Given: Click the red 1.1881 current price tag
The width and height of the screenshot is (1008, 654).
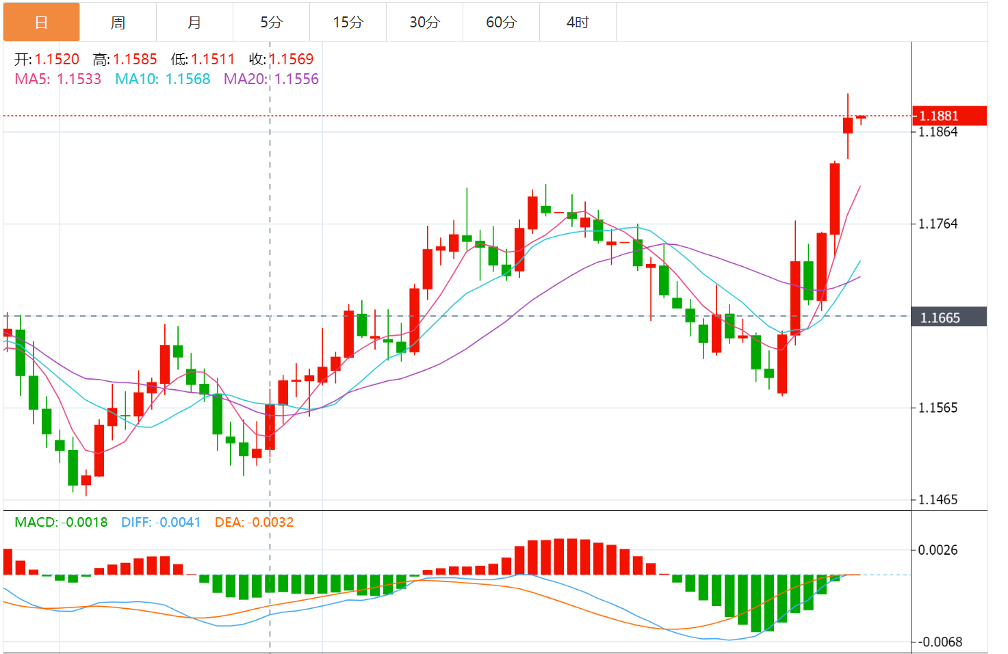Looking at the screenshot, I should click(948, 116).
